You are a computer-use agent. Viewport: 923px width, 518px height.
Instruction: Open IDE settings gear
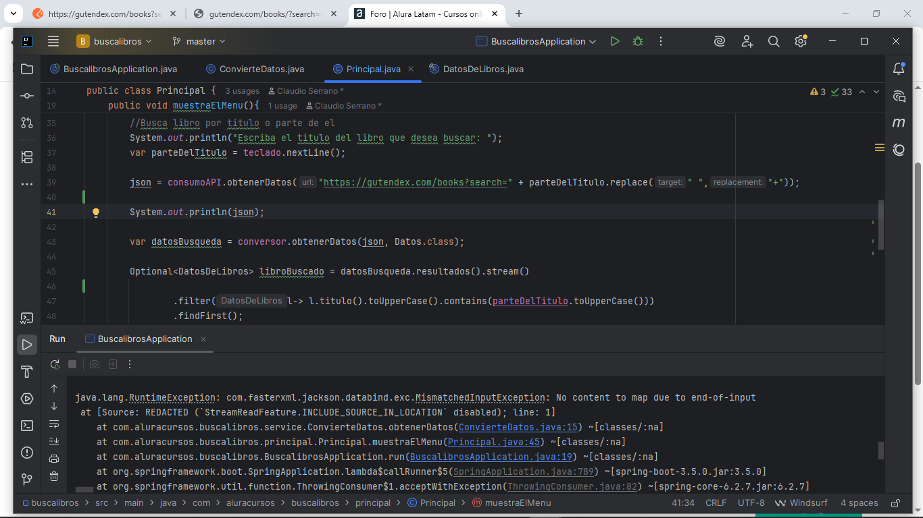point(801,41)
